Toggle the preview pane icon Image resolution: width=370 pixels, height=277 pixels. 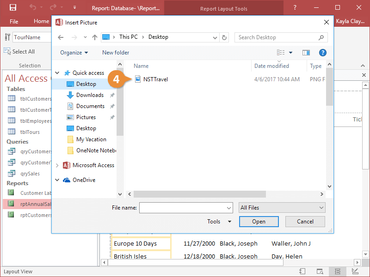click(306, 53)
